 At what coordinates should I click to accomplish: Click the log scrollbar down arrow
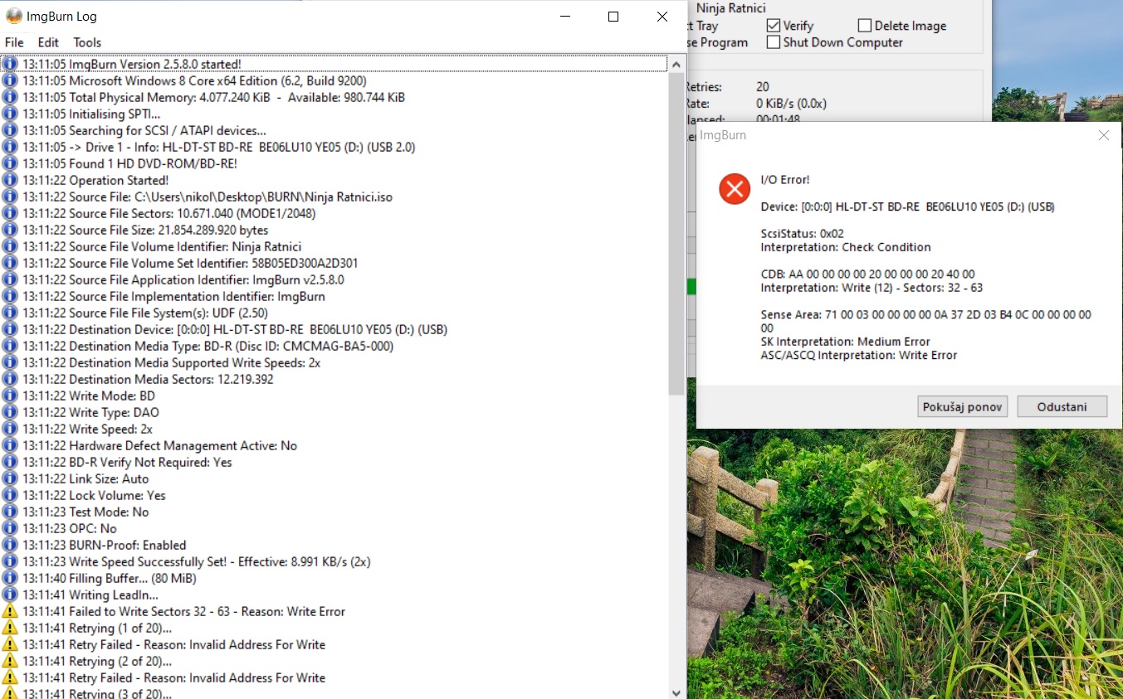click(676, 692)
